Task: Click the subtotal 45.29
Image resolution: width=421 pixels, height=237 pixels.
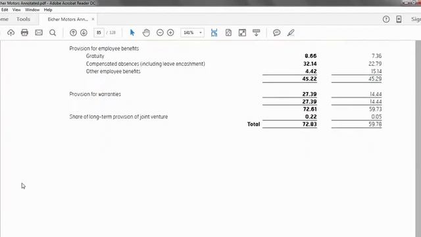Action: (375, 79)
